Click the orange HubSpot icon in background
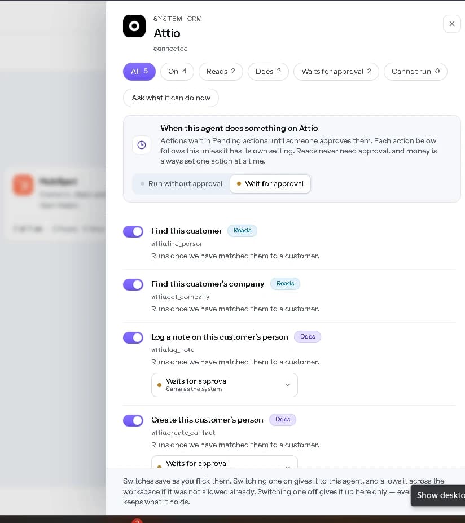The image size is (465, 523). tap(23, 184)
